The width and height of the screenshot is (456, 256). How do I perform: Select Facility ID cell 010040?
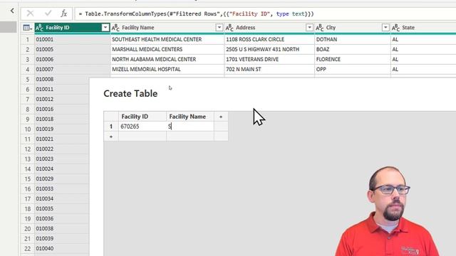click(x=62, y=248)
